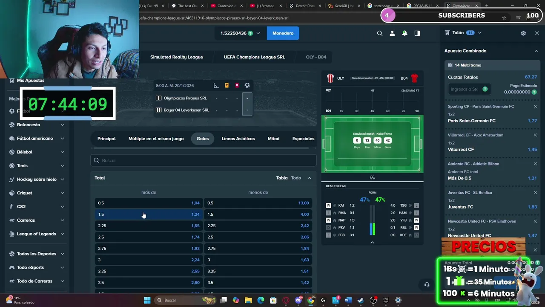Open Mis Apuestas in sidebar
Screen dimensions: 545x307
coord(31,80)
